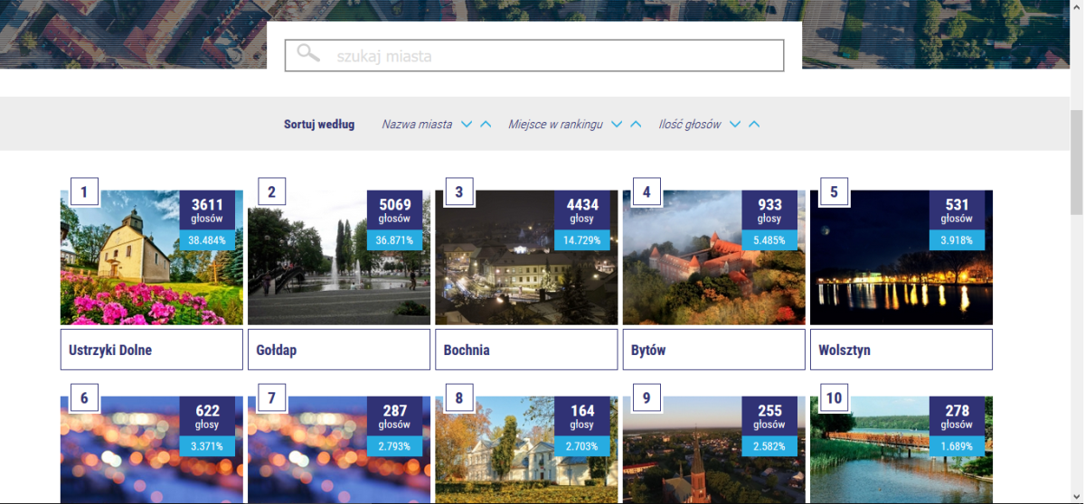
Task: Click the 36.871% percentage label
Action: [394, 240]
